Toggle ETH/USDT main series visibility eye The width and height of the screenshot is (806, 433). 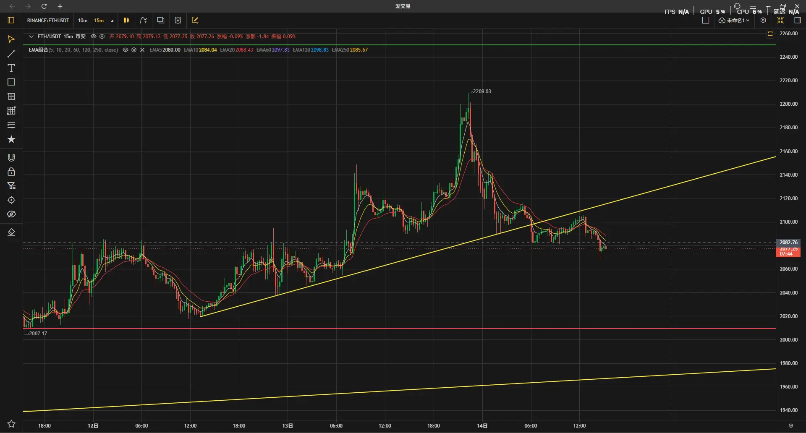tap(94, 37)
